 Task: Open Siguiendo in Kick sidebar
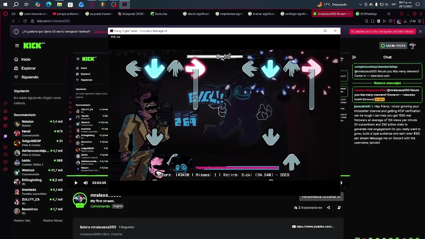coord(26,77)
